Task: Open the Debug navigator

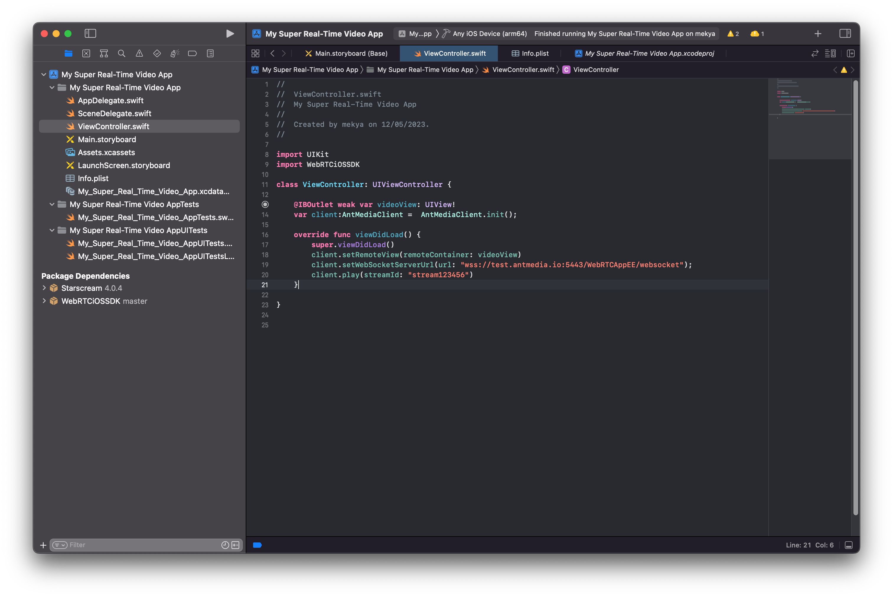Action: click(175, 53)
